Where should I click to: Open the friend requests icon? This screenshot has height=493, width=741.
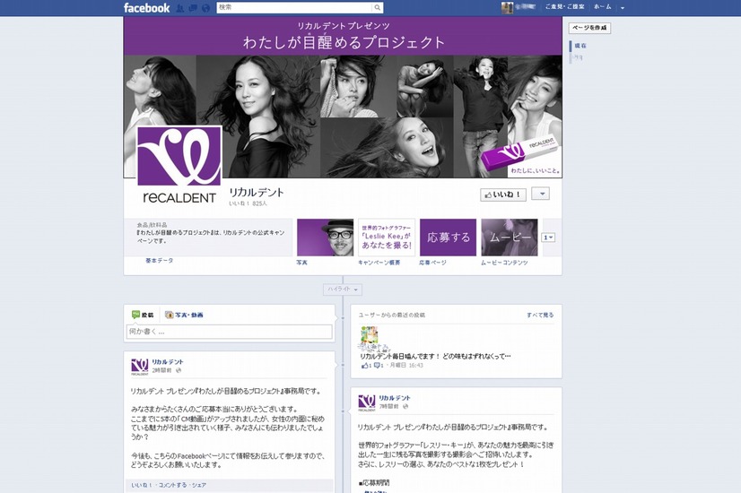(x=180, y=8)
